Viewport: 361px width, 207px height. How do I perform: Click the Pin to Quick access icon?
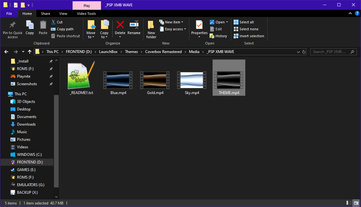(12, 25)
